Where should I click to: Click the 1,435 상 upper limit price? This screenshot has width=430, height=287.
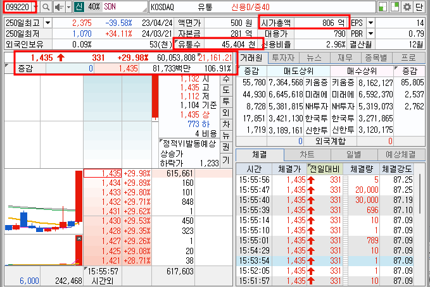[194, 114]
